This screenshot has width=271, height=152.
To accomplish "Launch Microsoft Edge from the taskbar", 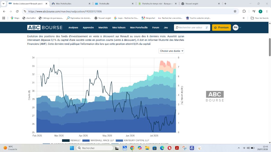I will click(x=162, y=148).
